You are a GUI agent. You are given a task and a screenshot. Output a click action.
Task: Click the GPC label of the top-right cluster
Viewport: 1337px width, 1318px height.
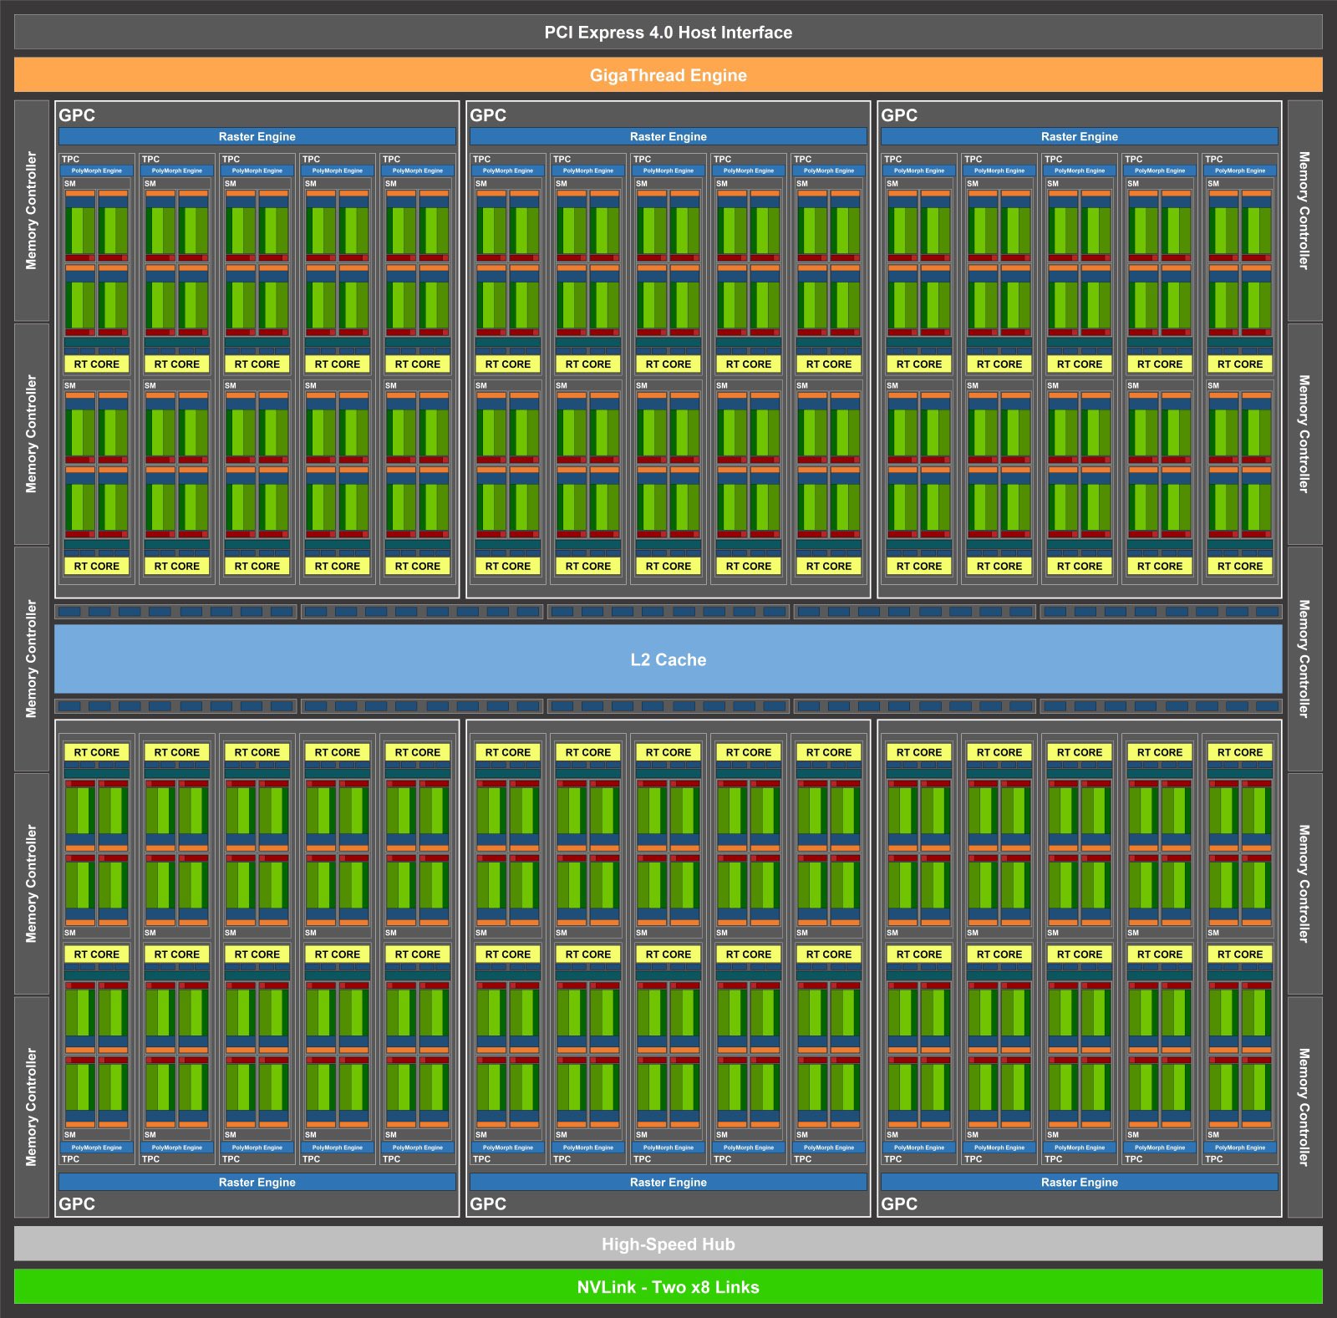pyautogui.click(x=899, y=115)
